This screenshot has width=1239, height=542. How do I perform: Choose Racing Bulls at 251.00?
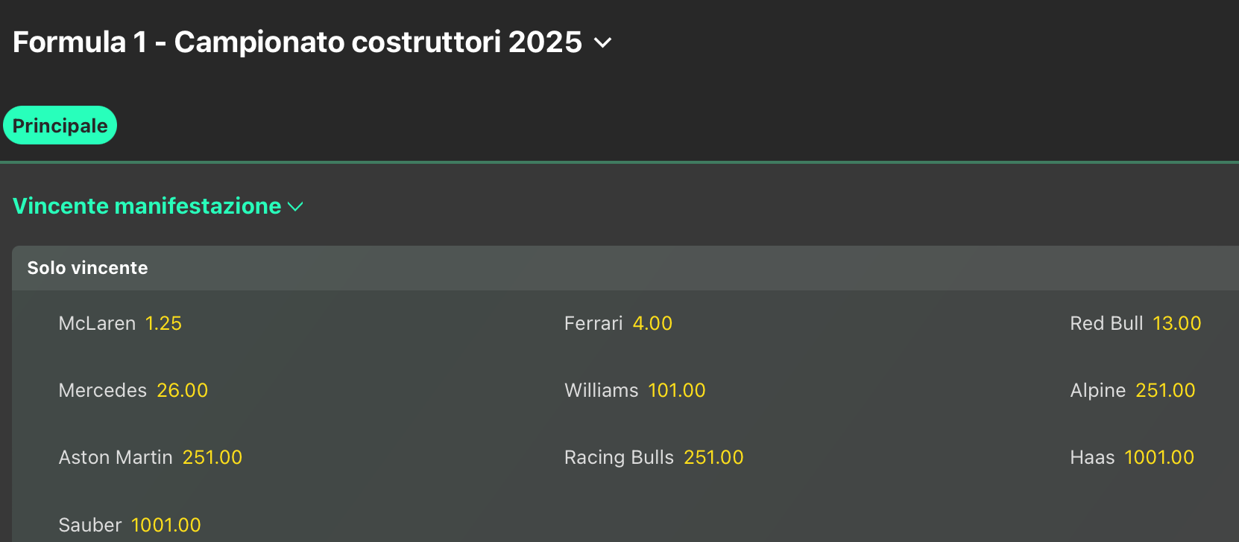click(x=713, y=458)
